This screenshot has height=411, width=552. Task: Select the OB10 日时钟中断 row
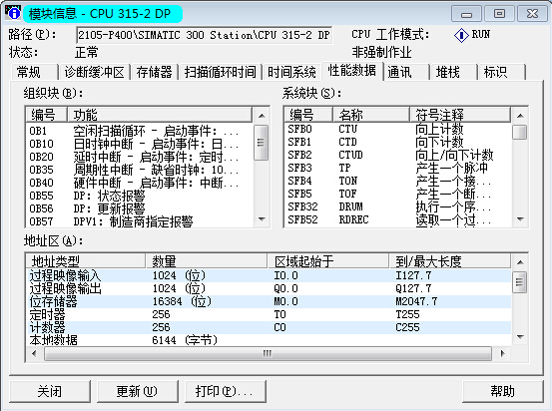click(x=140, y=144)
